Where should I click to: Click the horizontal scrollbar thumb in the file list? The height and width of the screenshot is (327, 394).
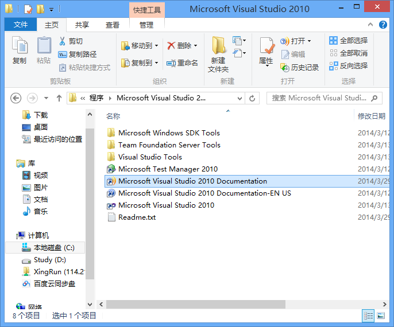(x=195, y=305)
